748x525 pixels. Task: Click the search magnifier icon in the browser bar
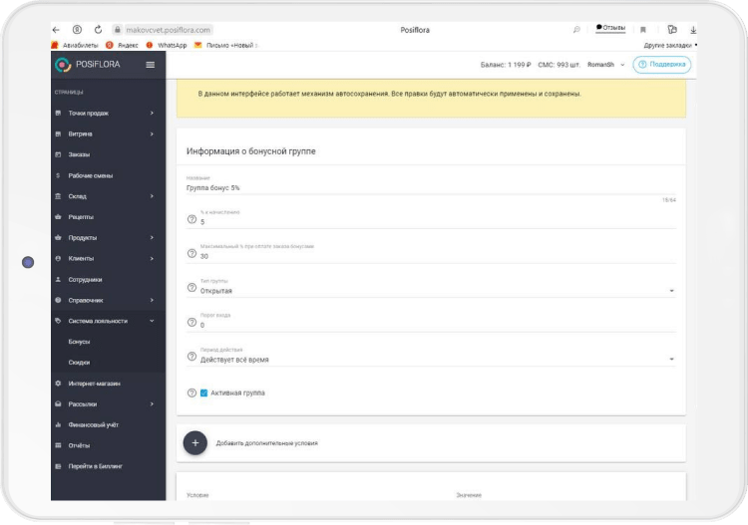pos(576,30)
